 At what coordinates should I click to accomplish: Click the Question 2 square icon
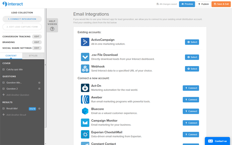pyautogui.click(x=4, y=89)
